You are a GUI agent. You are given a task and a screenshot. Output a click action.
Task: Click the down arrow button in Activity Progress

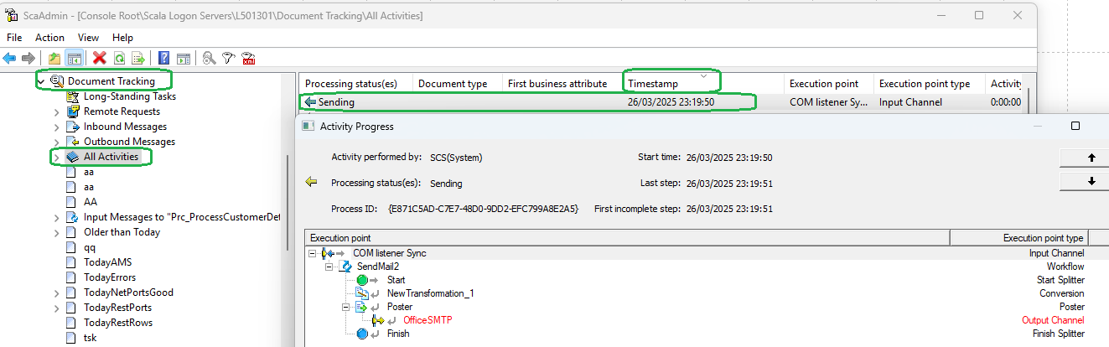(x=1091, y=181)
